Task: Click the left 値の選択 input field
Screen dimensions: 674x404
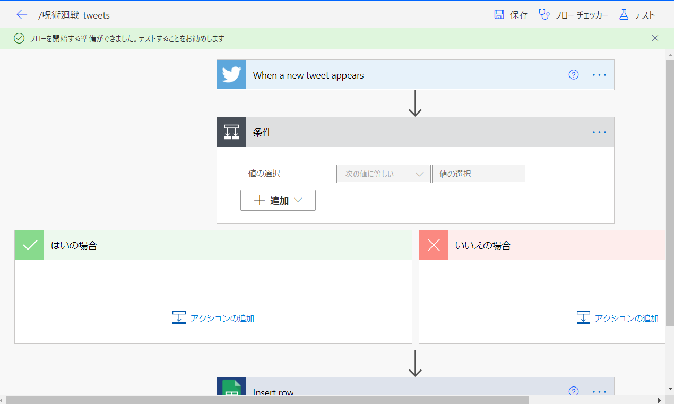Action: coord(288,174)
